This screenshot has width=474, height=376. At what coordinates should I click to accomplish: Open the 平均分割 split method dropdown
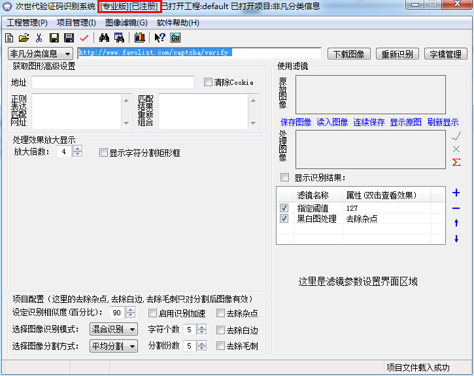tap(114, 346)
